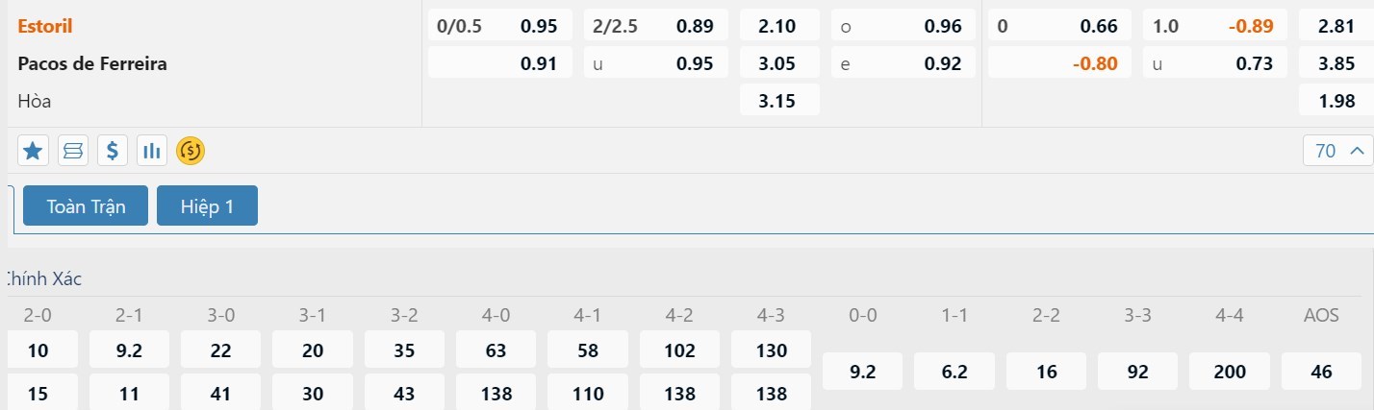Viewport: 1374px width, 410px height.
Task: Select the even (e) odds 0.92
Action: (x=902, y=63)
